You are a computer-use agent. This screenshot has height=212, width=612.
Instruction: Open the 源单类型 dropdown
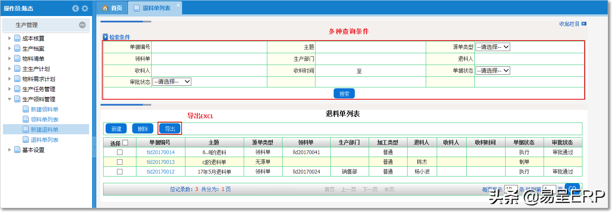pos(492,47)
